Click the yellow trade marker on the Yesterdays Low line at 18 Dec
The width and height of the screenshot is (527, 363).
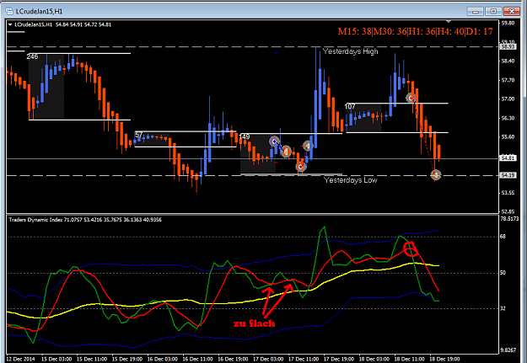(436, 174)
